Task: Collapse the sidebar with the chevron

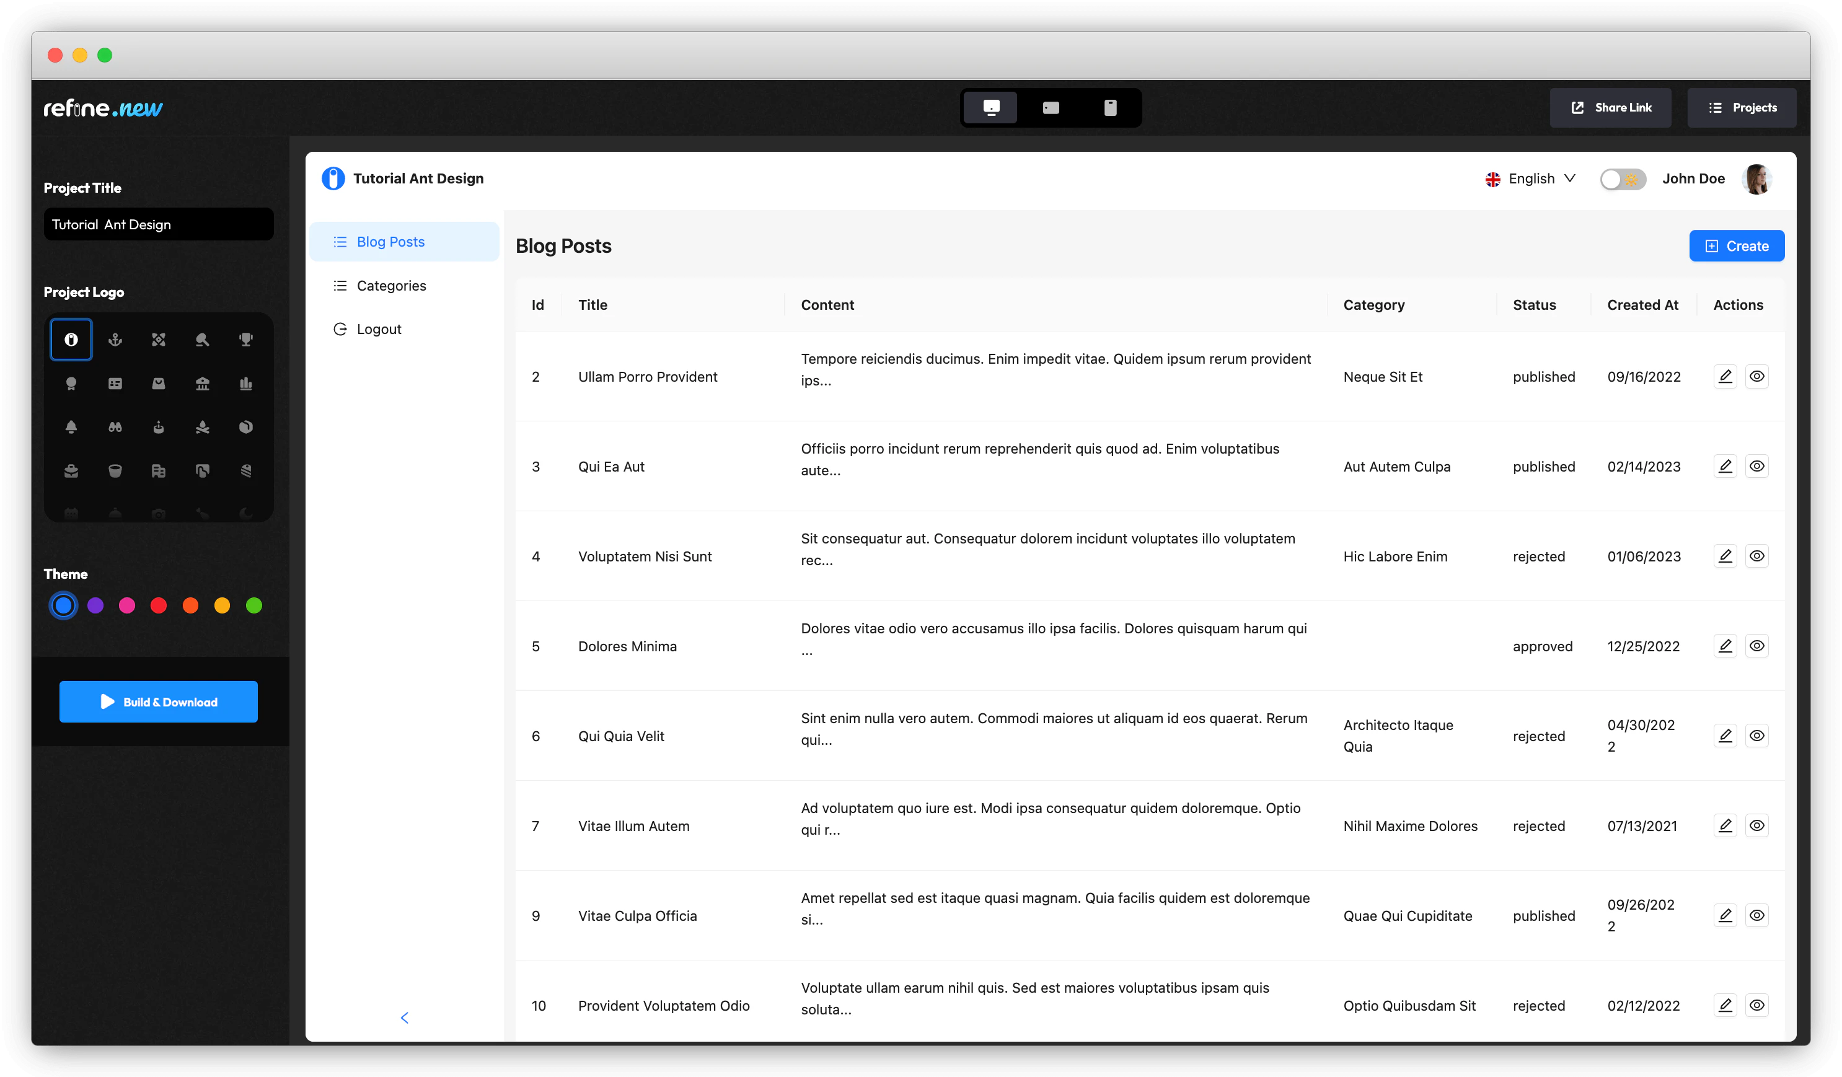Action: (404, 1017)
